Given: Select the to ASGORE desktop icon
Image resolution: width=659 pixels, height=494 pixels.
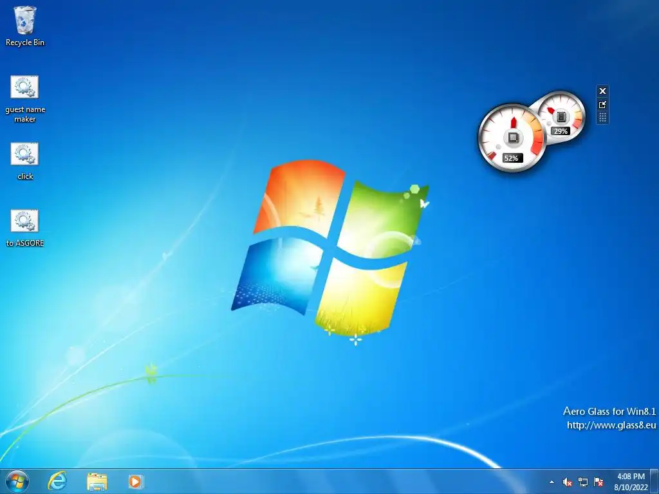Looking at the screenshot, I should click(25, 228).
